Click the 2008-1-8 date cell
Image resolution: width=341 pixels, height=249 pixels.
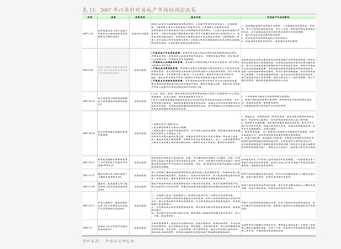pos(87,228)
